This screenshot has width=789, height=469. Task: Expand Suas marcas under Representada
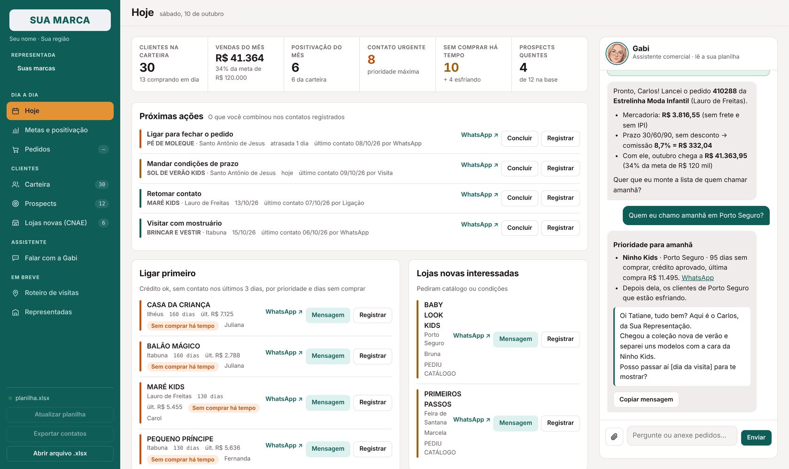click(36, 68)
